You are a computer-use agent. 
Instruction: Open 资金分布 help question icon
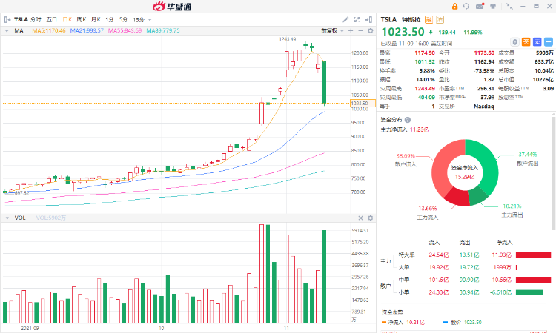click(408, 120)
